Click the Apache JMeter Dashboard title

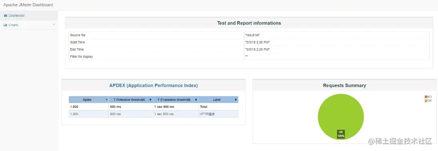tap(28, 5)
